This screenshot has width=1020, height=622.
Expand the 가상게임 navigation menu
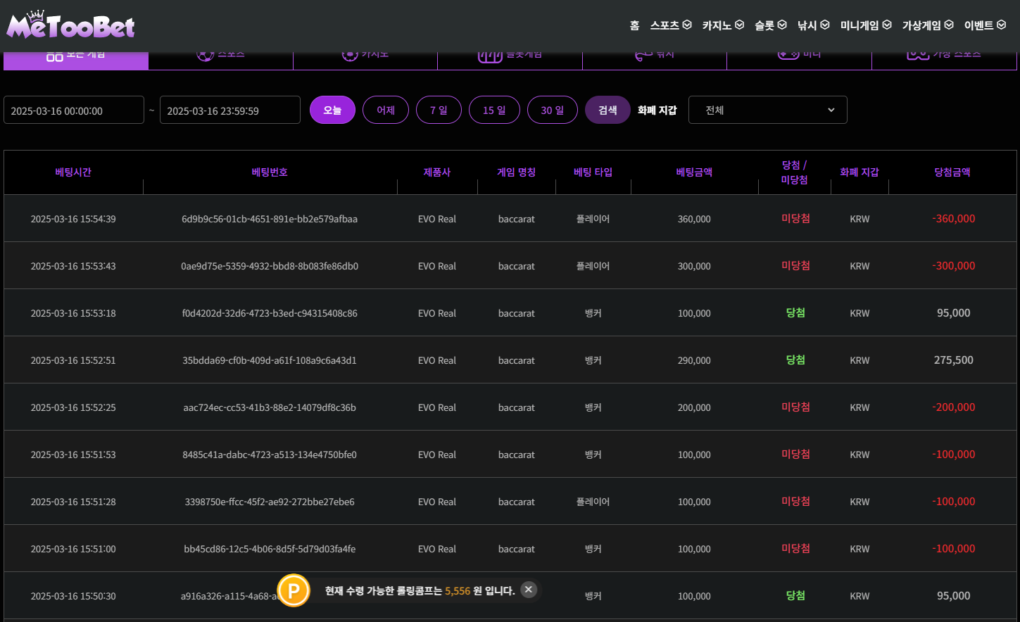tap(928, 25)
